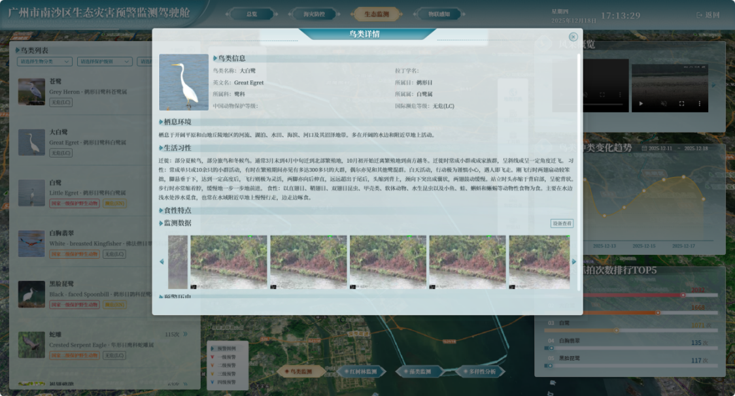Fullscreen the right-hand camera video
735x396 pixels.
click(681, 103)
